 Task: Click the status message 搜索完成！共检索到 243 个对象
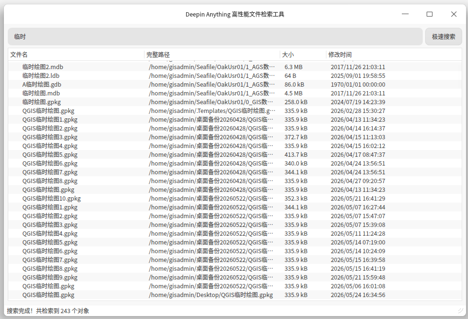pos(48,311)
